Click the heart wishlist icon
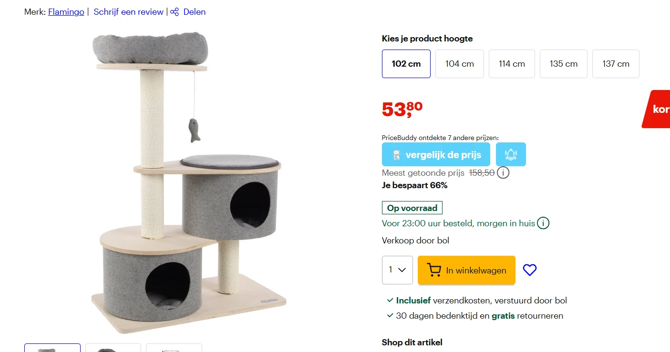Screen dimensions: 670x352 [x=530, y=270]
